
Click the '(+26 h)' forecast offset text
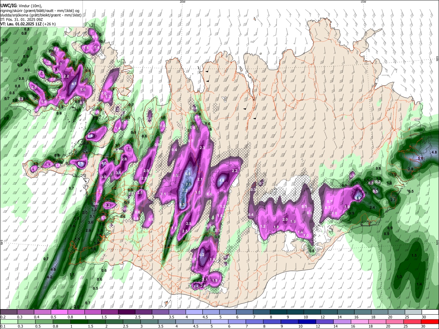click(49, 24)
